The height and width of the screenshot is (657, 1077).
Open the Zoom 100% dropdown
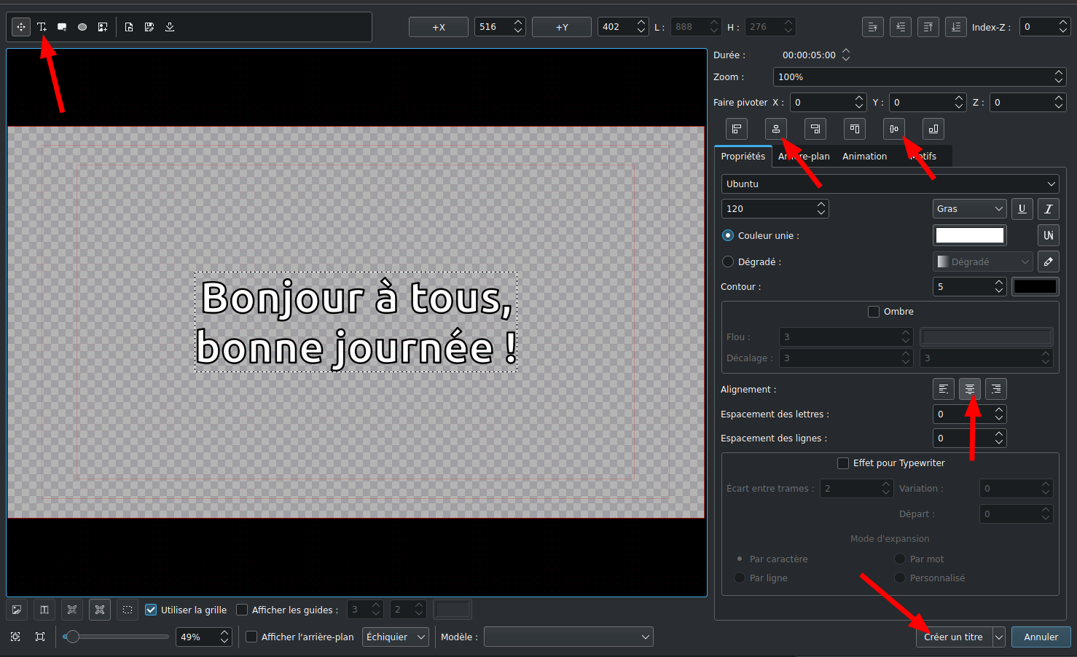tap(920, 77)
